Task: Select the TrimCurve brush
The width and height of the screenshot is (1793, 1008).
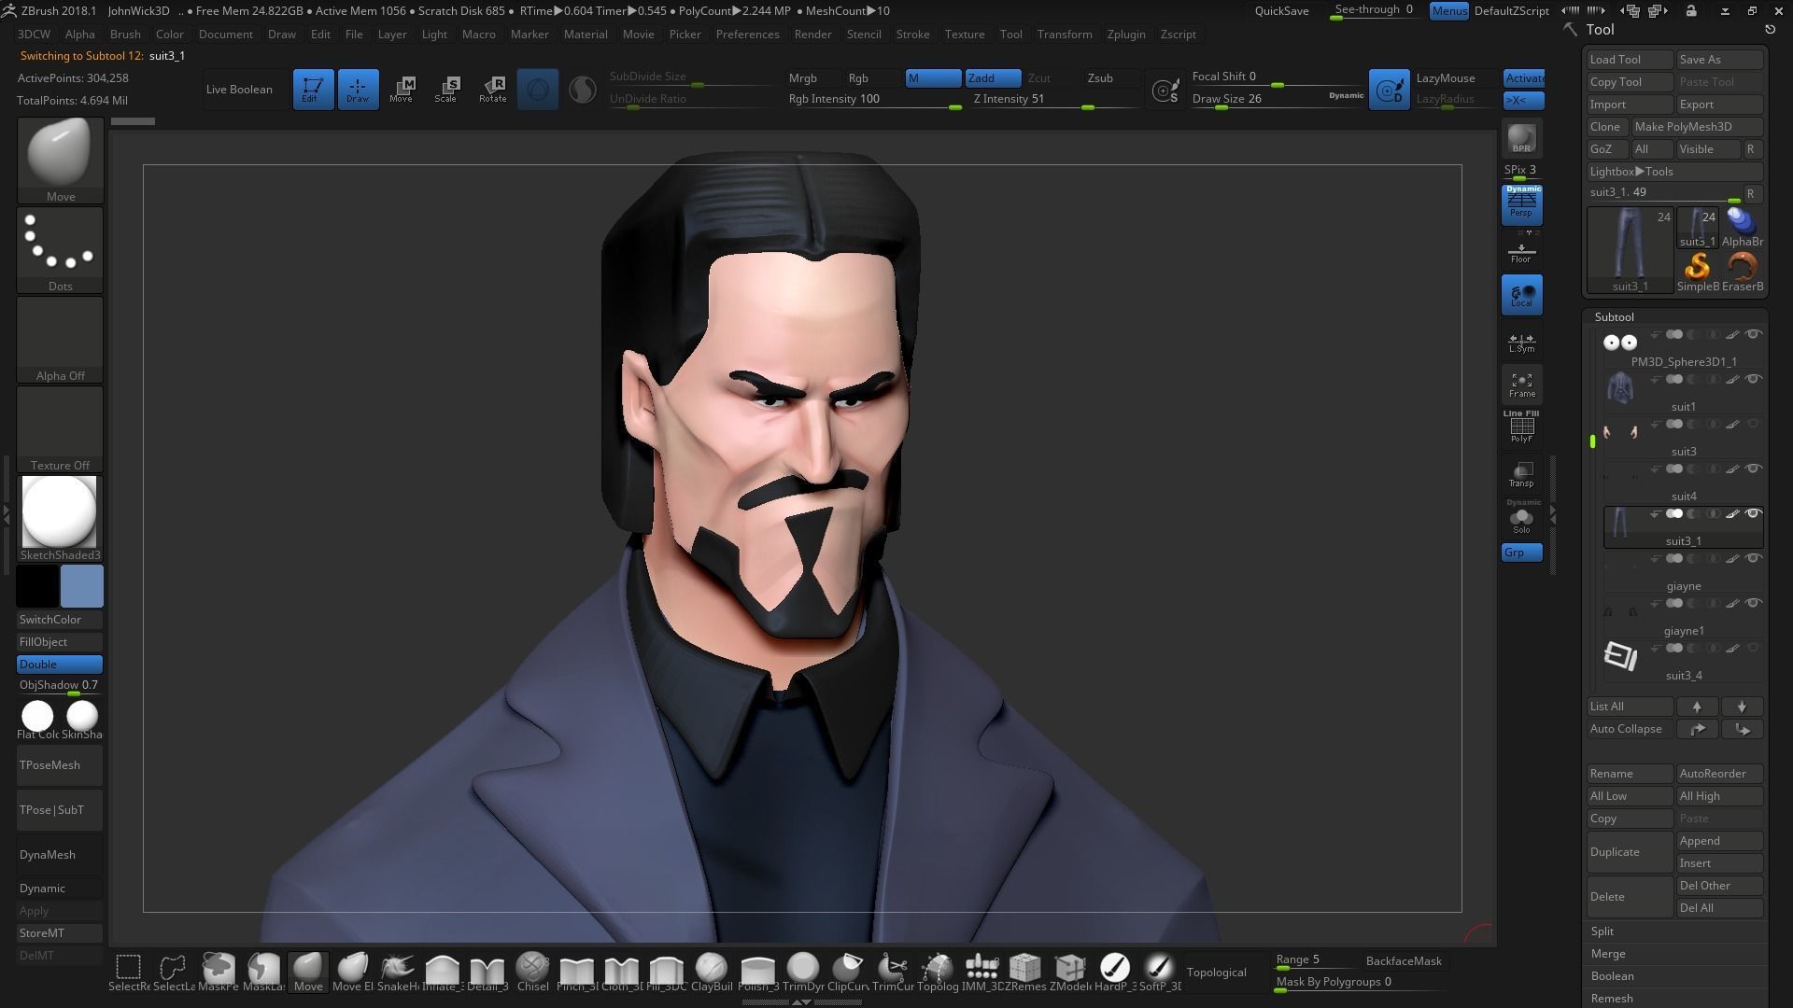Action: click(x=892, y=973)
